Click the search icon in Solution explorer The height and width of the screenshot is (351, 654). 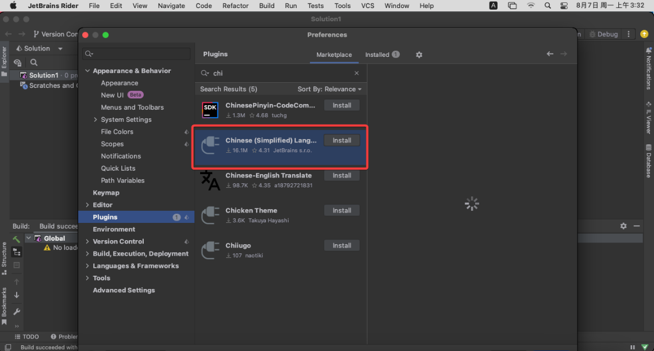[34, 63]
